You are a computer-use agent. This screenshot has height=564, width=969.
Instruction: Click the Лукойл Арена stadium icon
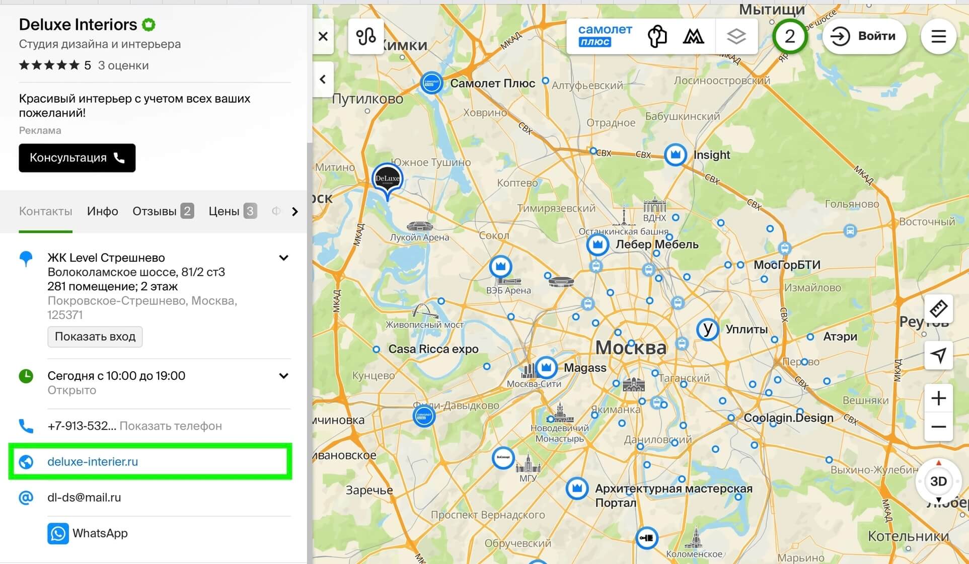[419, 225]
